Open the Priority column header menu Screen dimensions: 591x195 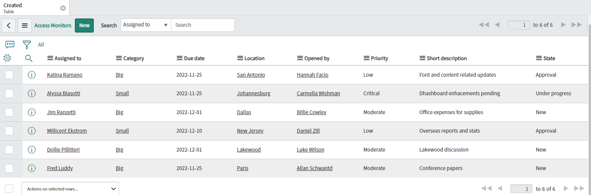(x=366, y=58)
